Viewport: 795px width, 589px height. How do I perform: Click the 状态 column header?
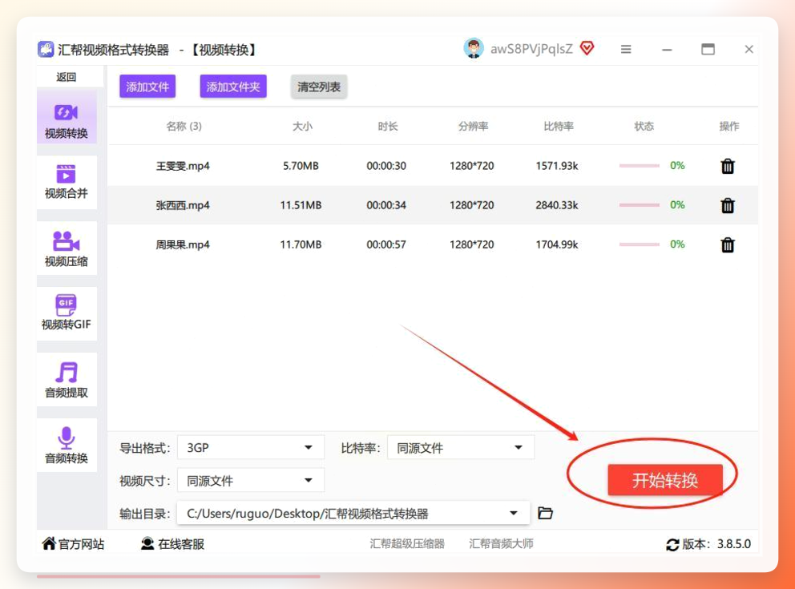pyautogui.click(x=644, y=127)
